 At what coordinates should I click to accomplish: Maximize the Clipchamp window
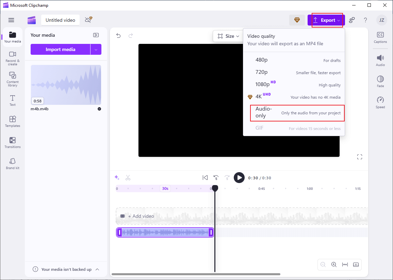(369, 5)
